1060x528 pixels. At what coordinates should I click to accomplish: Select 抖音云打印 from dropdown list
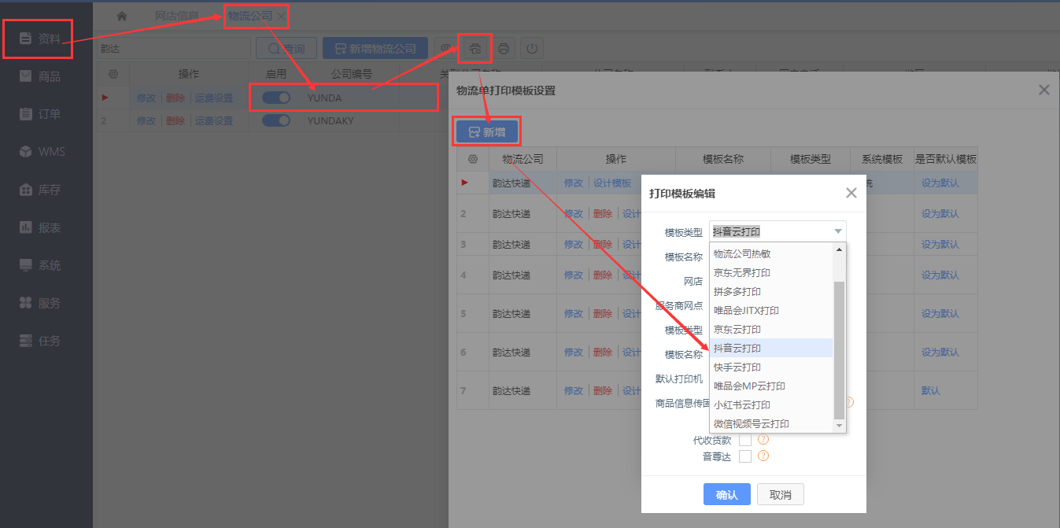772,348
